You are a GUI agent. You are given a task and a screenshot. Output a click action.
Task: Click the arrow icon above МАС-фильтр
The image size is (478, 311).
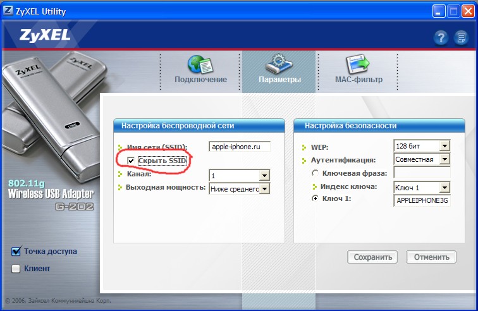[x=358, y=64]
